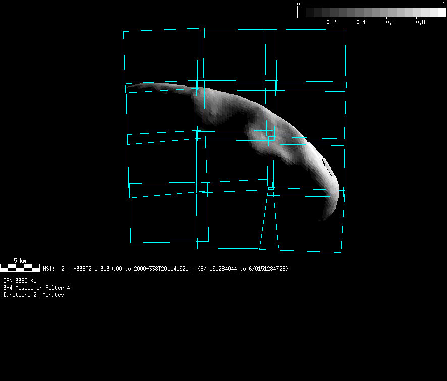Click the "5 km" scale label
This screenshot has width=447, height=381.
pyautogui.click(x=20, y=260)
